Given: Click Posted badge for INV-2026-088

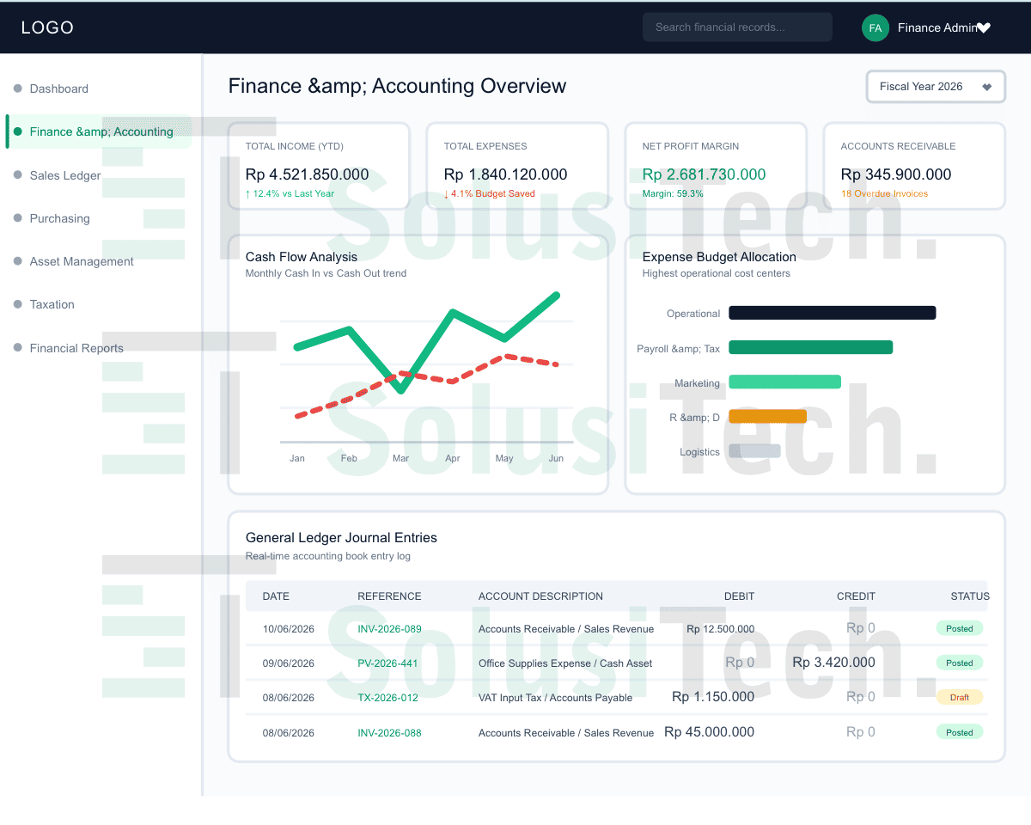Looking at the screenshot, I should (960, 732).
